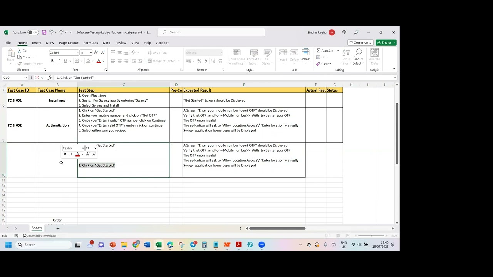Click Increase Font Size icon in ribbon
The image size is (493, 277).
96,53
